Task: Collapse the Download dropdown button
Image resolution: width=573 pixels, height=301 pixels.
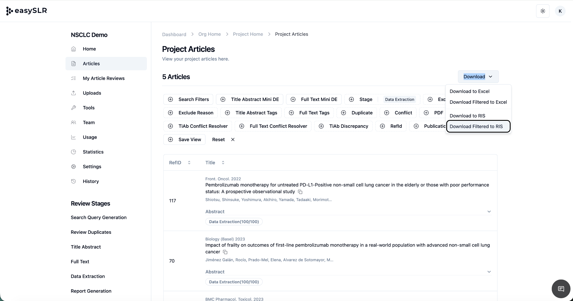Action: tap(478, 77)
